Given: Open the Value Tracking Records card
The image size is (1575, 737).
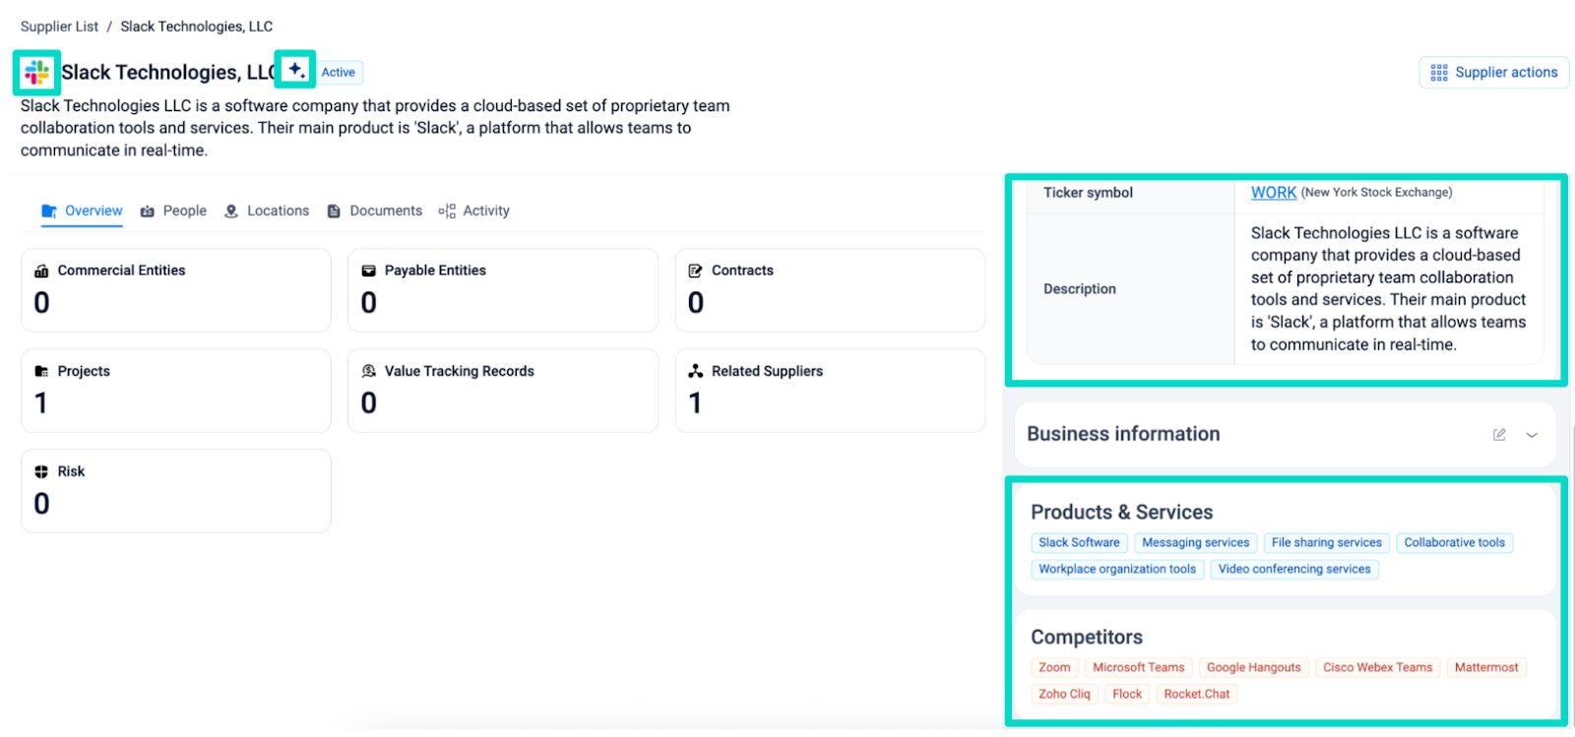Looking at the screenshot, I should [502, 390].
